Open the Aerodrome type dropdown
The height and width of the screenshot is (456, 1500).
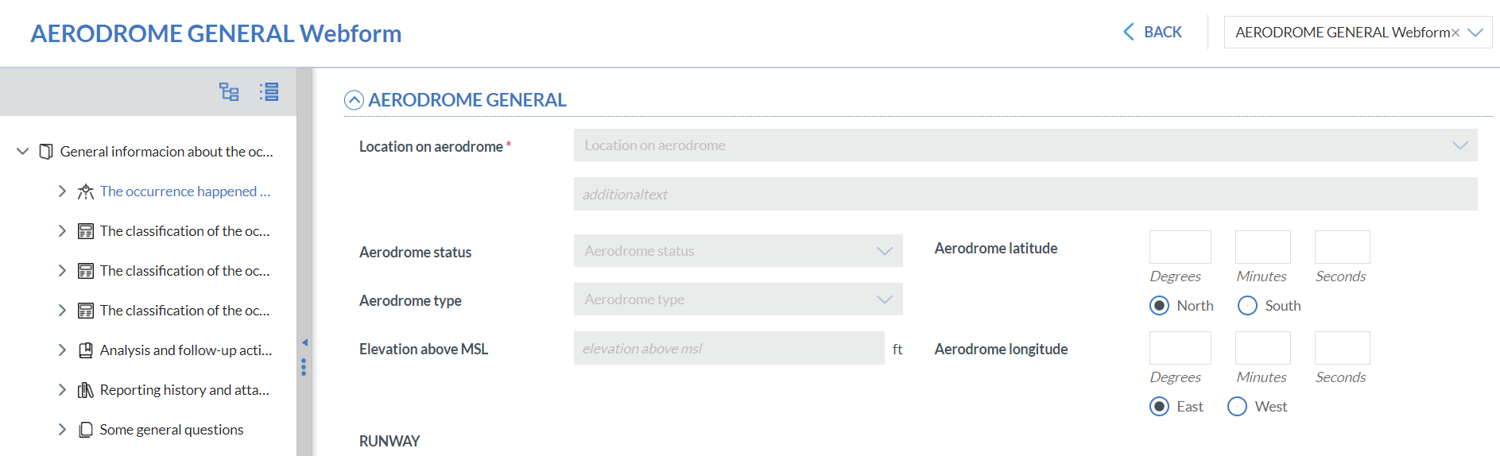[738, 299]
